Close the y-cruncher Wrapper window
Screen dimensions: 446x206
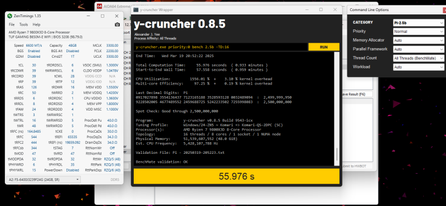point(335,9)
